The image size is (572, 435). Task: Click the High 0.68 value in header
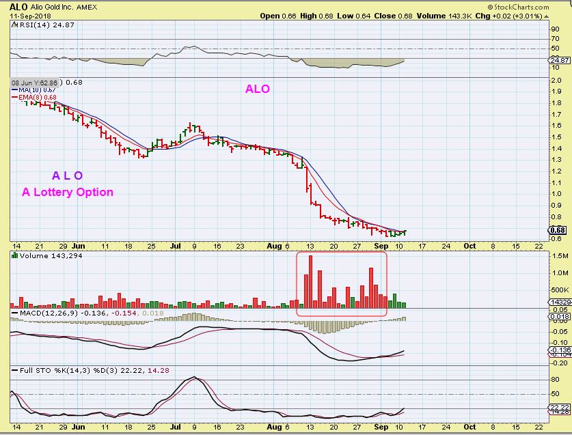[316, 16]
